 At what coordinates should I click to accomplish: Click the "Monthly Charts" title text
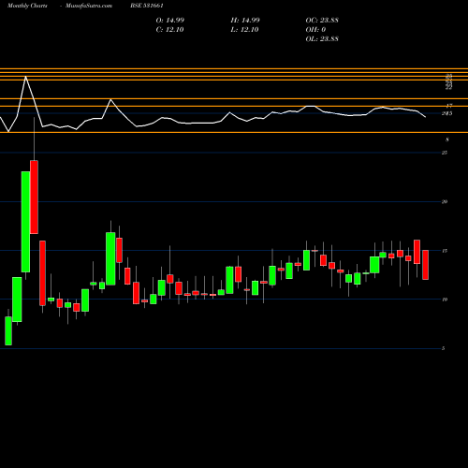point(27,6)
